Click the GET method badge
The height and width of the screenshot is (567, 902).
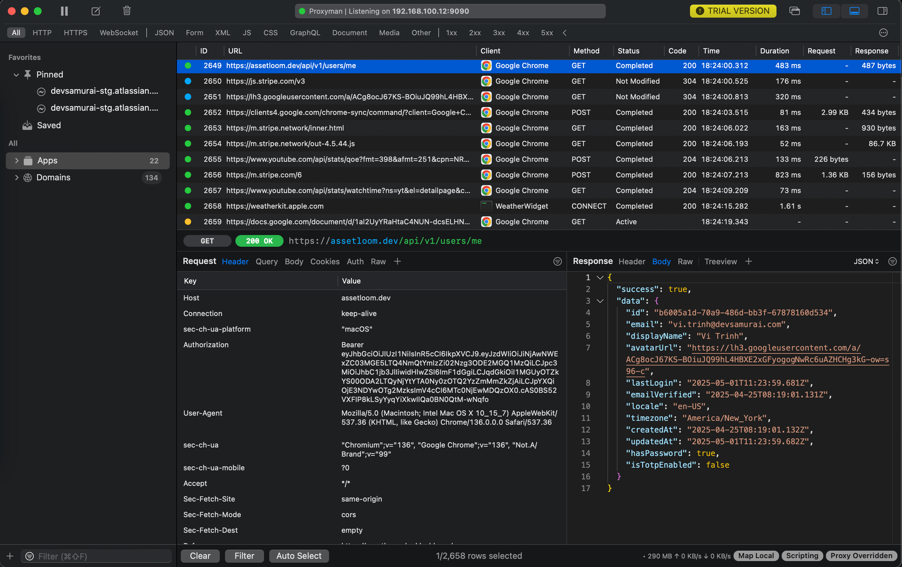(207, 241)
